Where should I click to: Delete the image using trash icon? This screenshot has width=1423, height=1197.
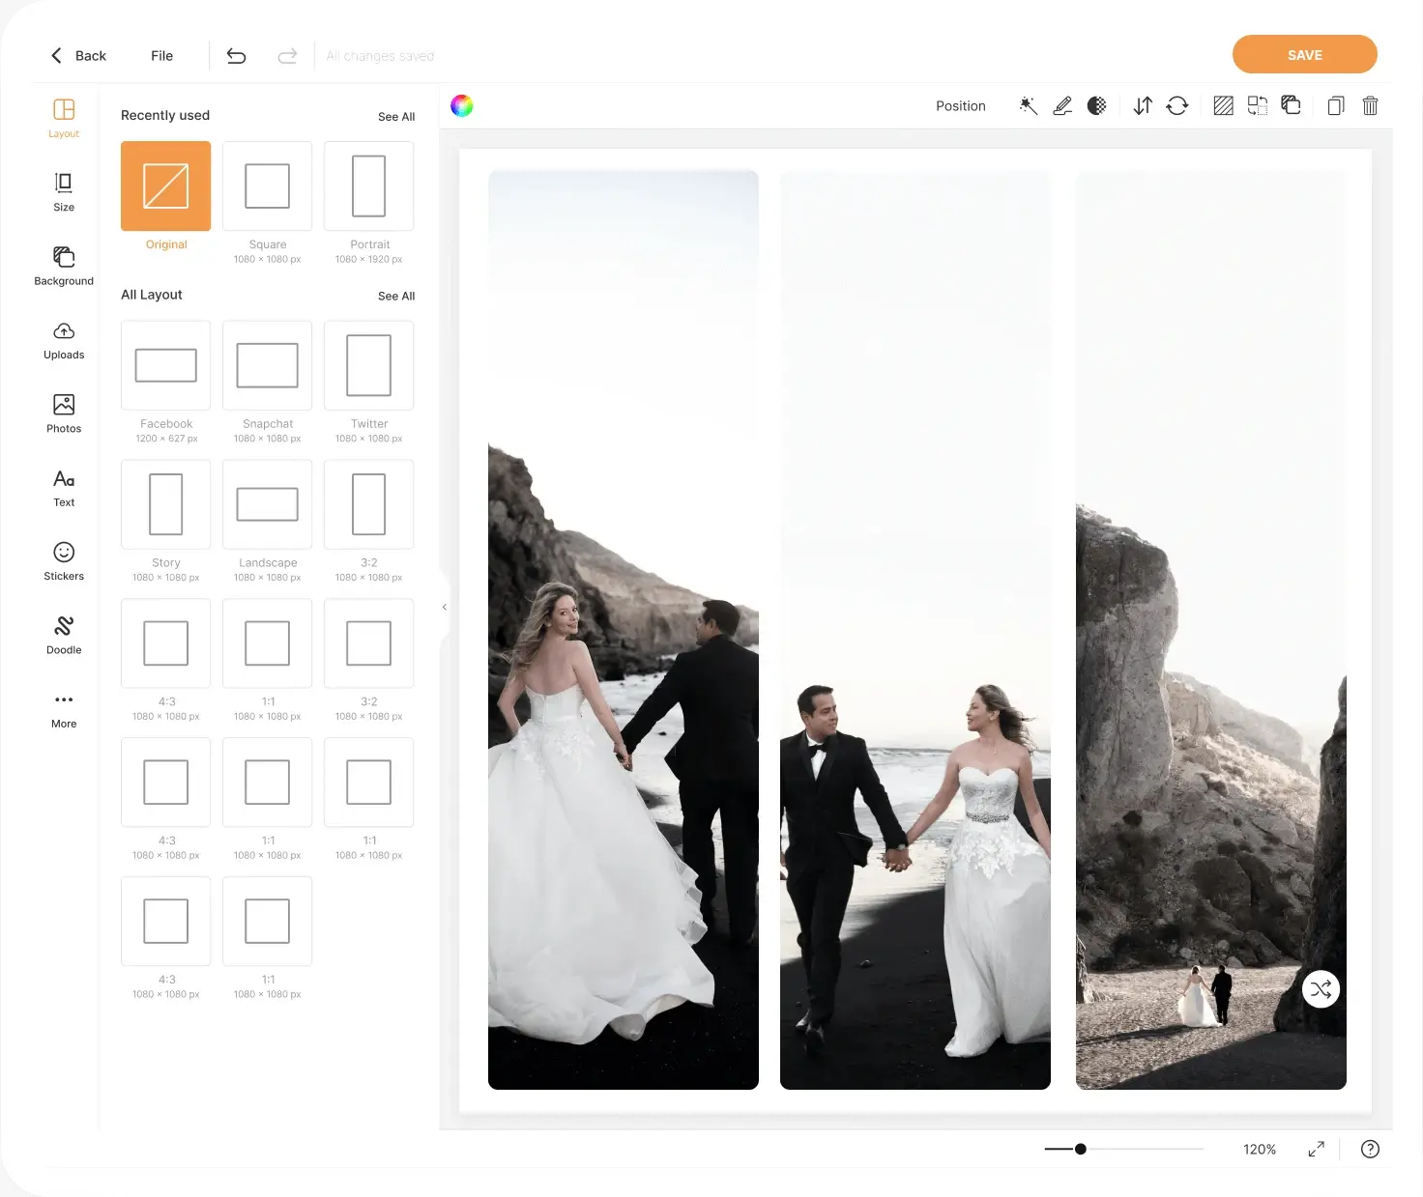(x=1370, y=105)
